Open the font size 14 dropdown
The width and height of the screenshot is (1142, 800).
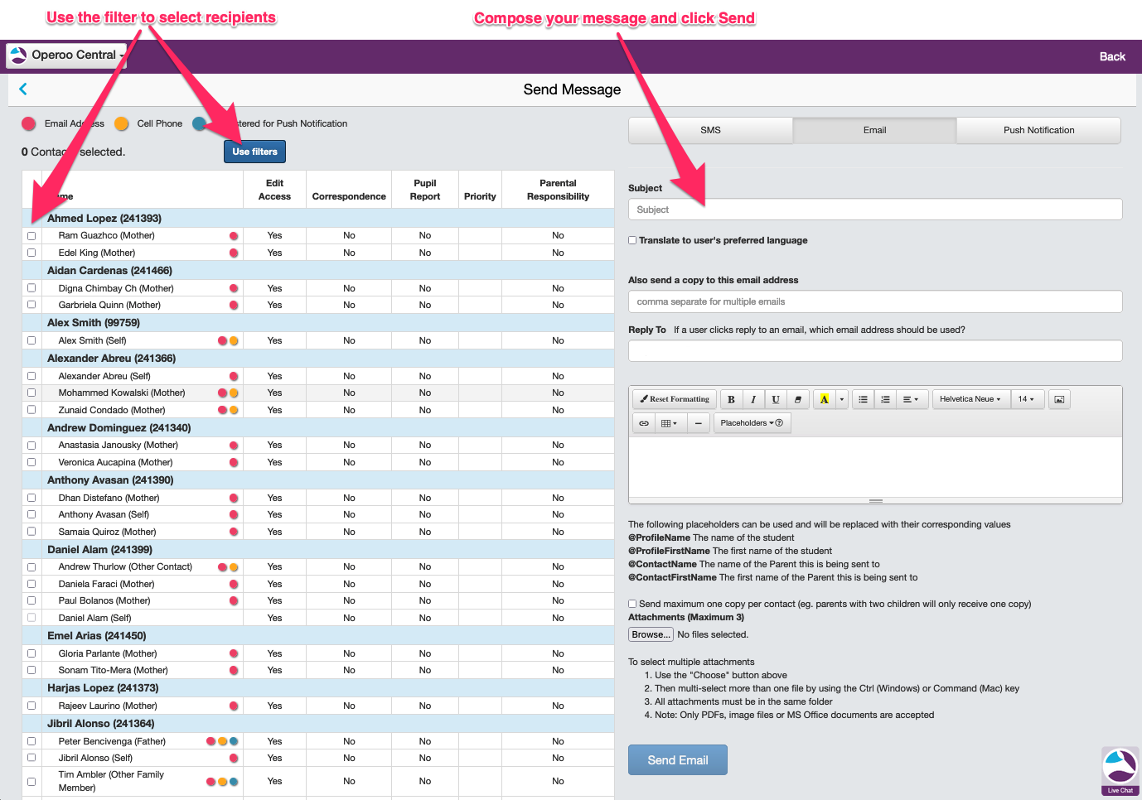[1027, 399]
